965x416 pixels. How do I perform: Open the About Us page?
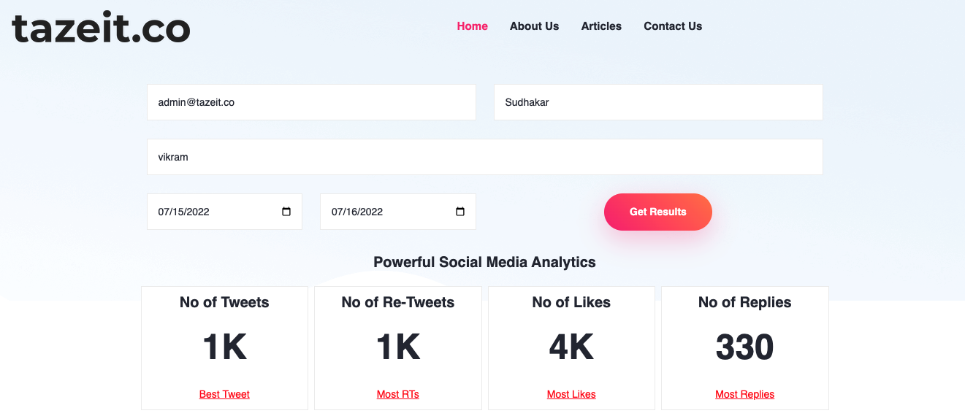click(x=534, y=26)
